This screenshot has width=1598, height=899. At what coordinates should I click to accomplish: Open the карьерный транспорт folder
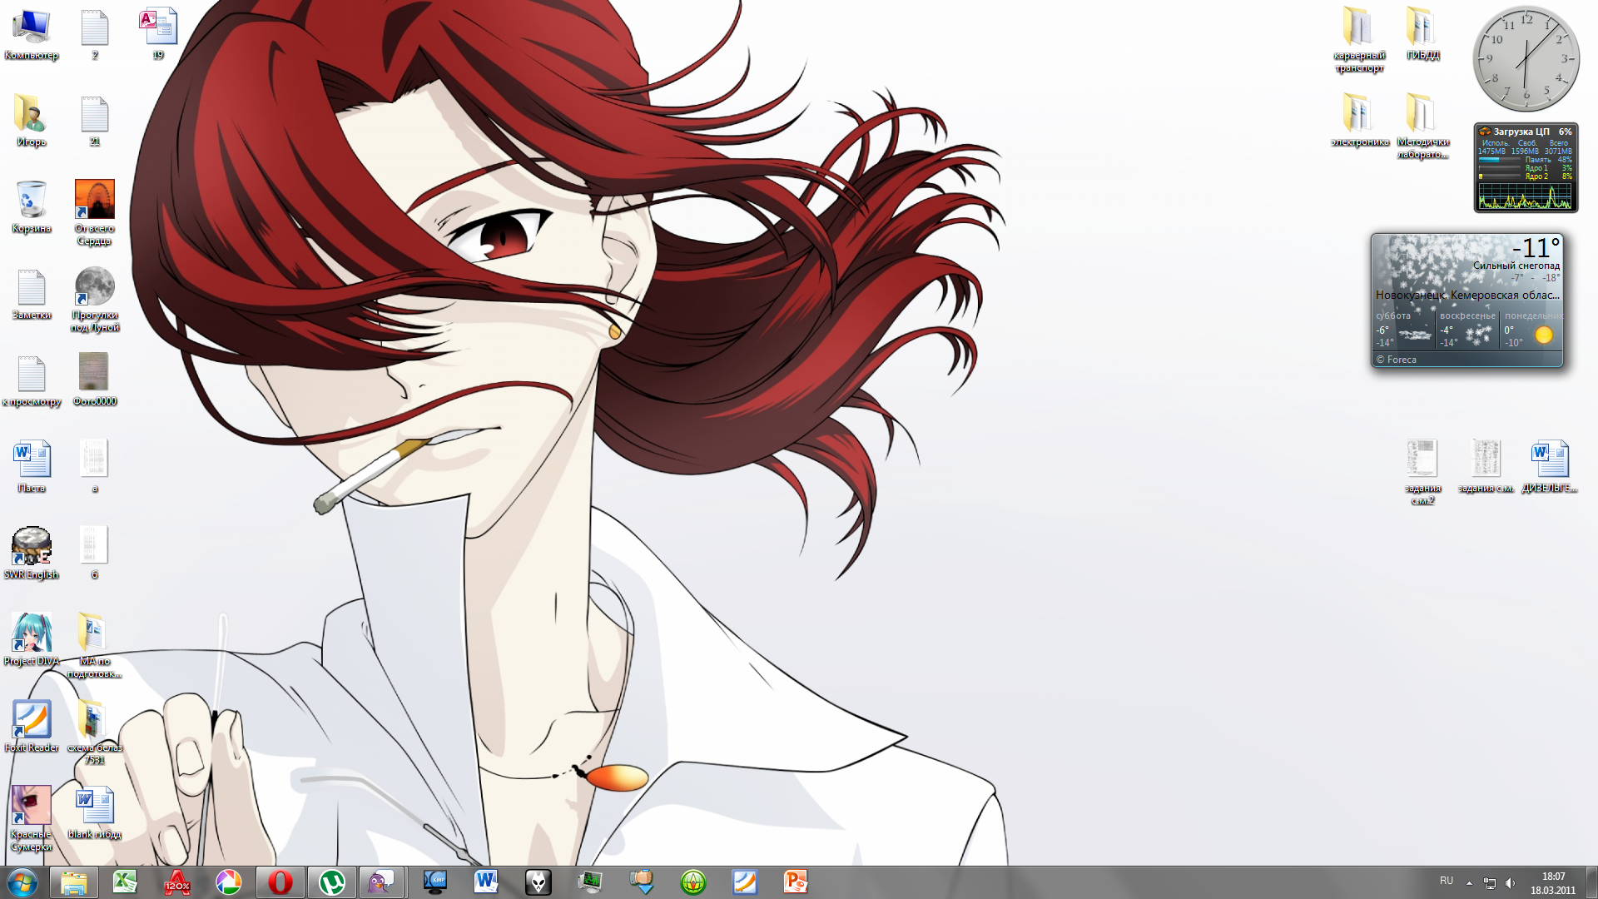pyautogui.click(x=1359, y=39)
